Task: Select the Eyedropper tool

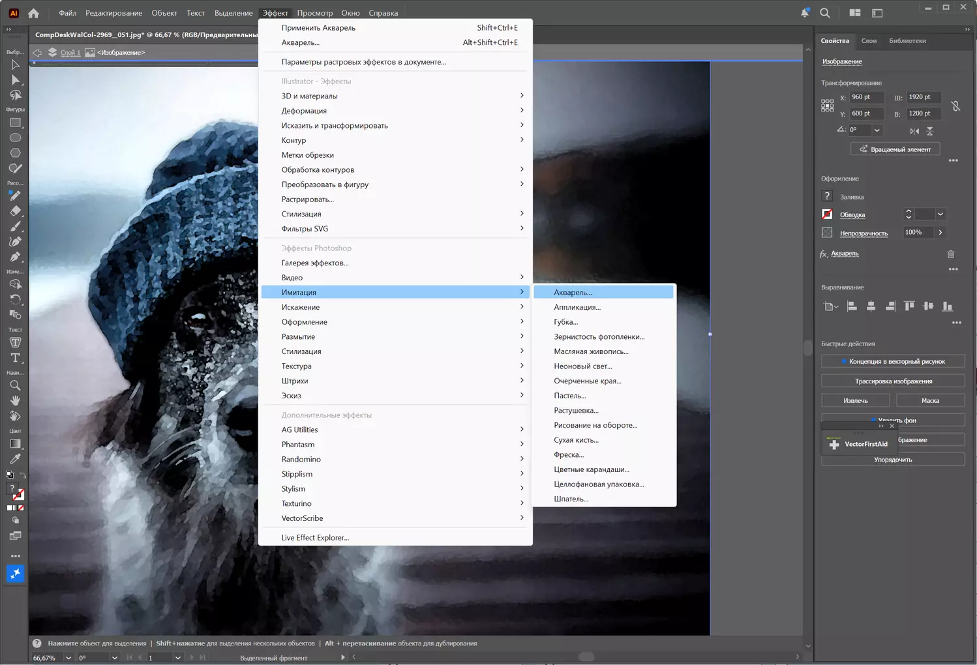Action: tap(16, 459)
